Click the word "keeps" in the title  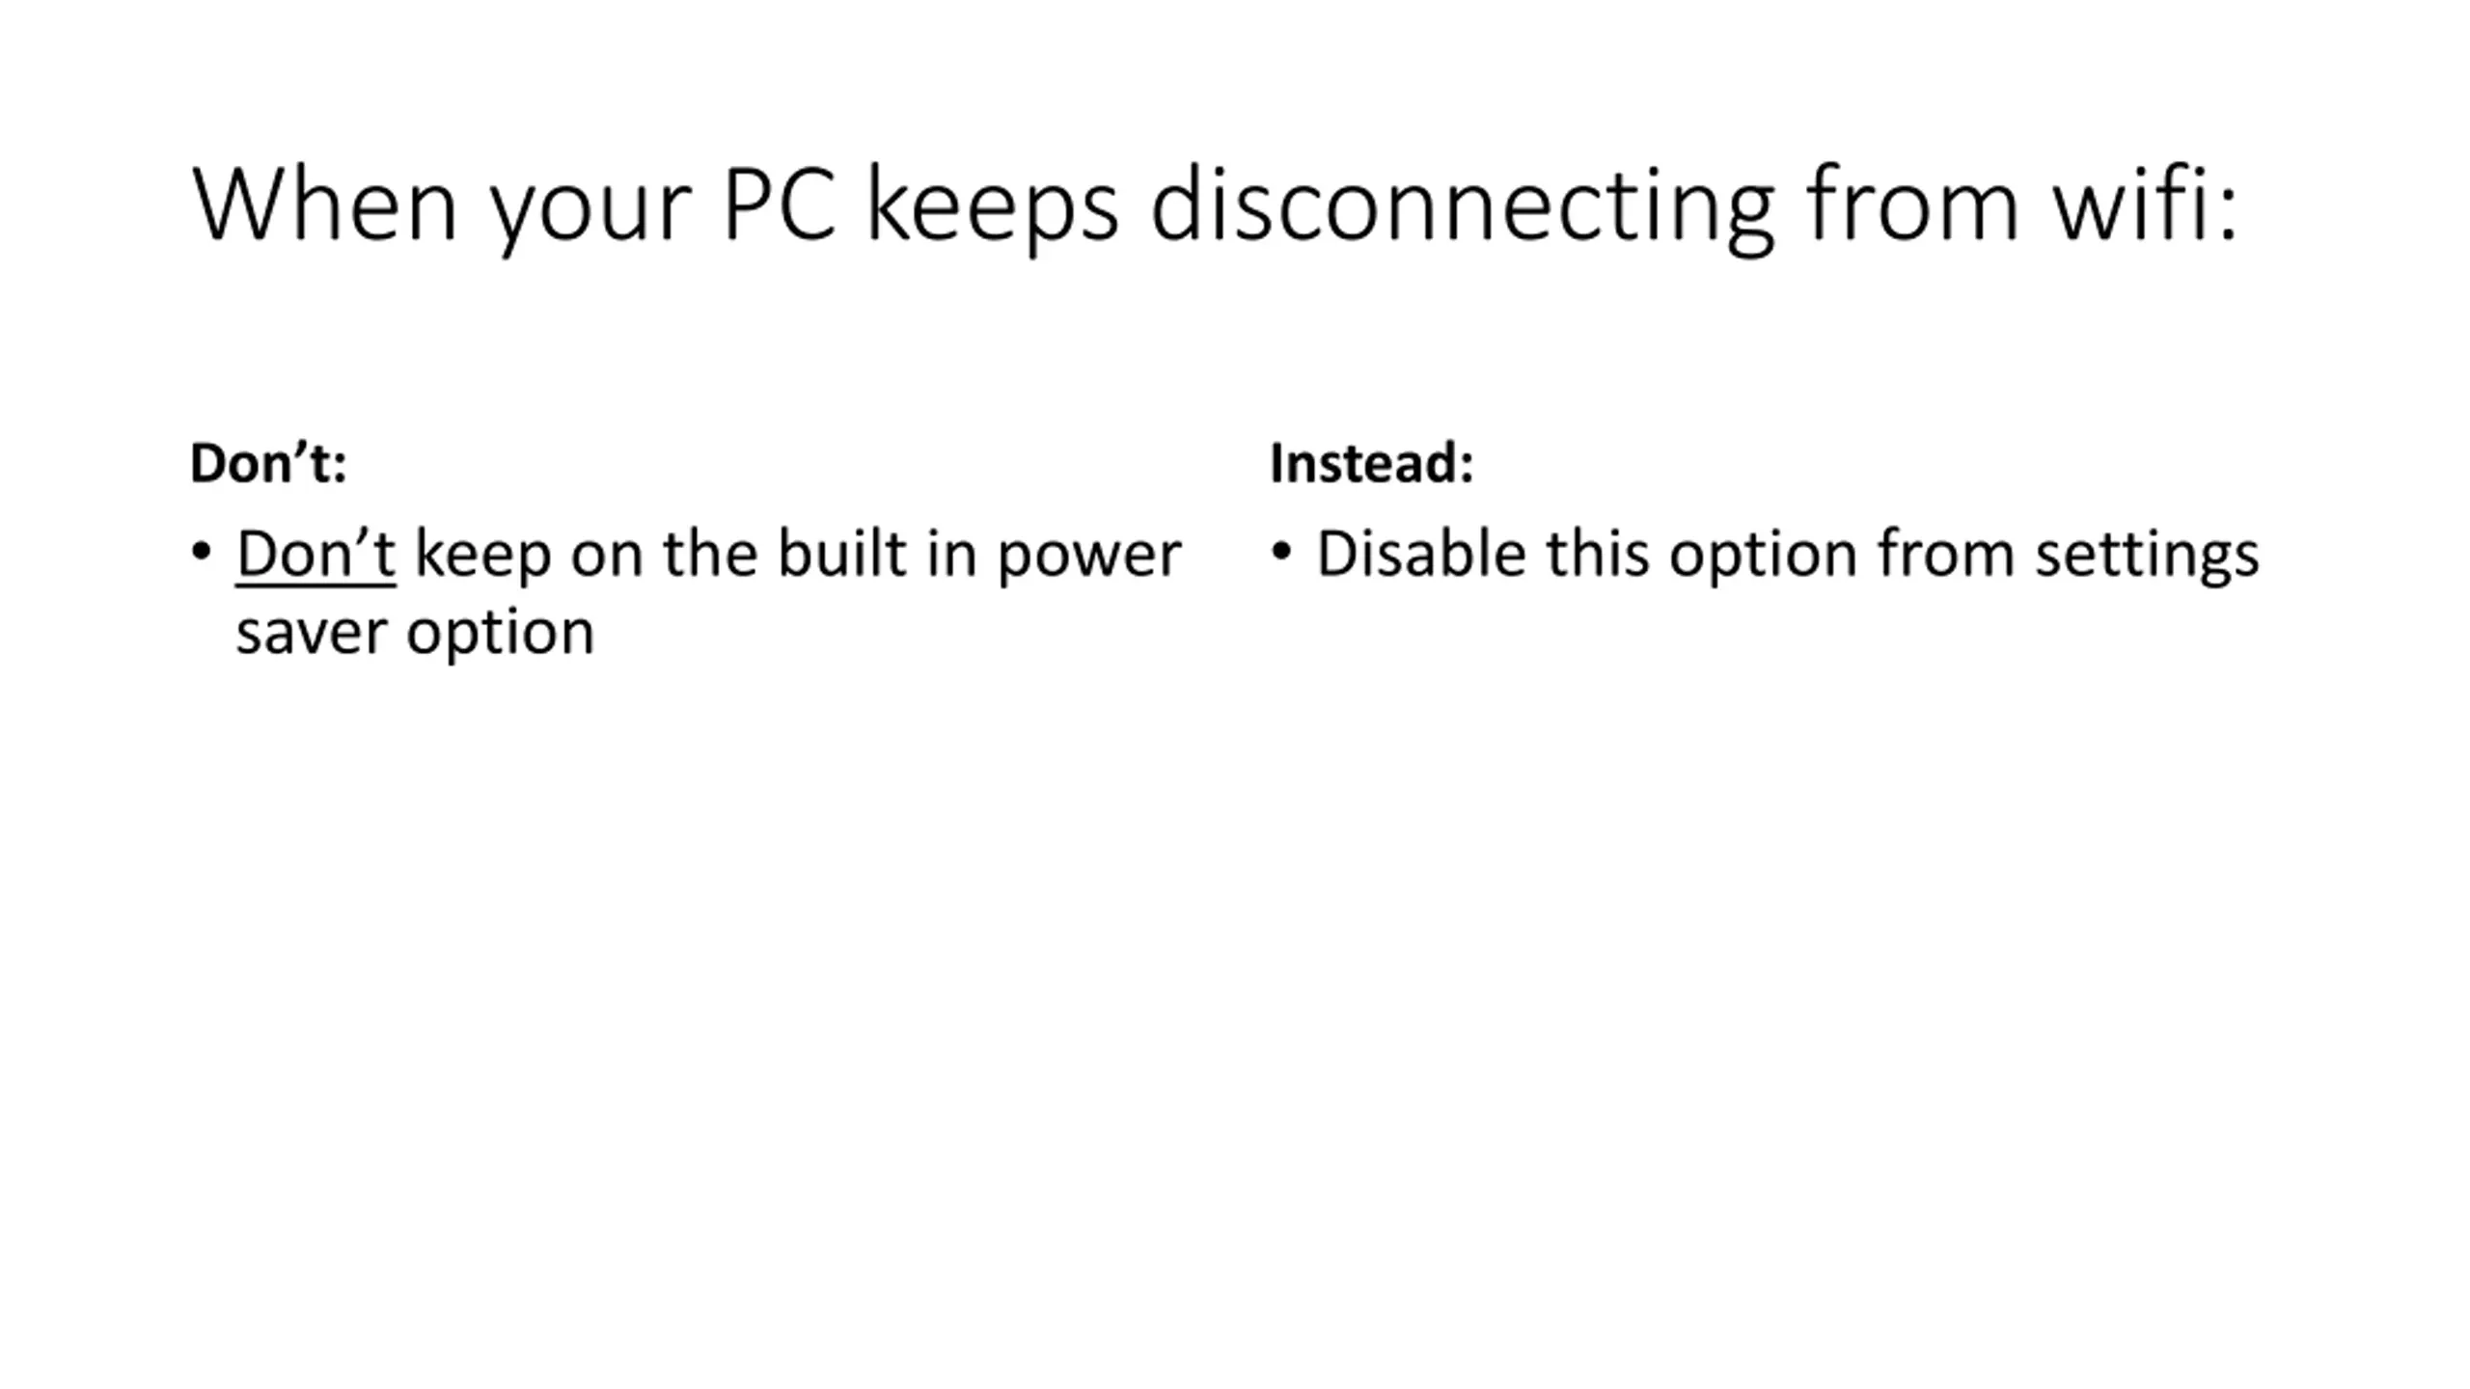pos(992,208)
